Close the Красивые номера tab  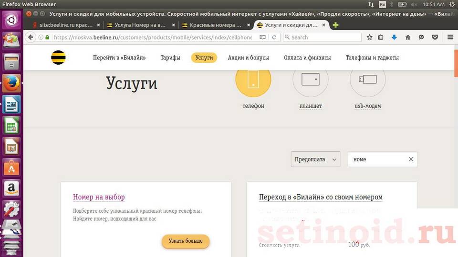coord(249,25)
